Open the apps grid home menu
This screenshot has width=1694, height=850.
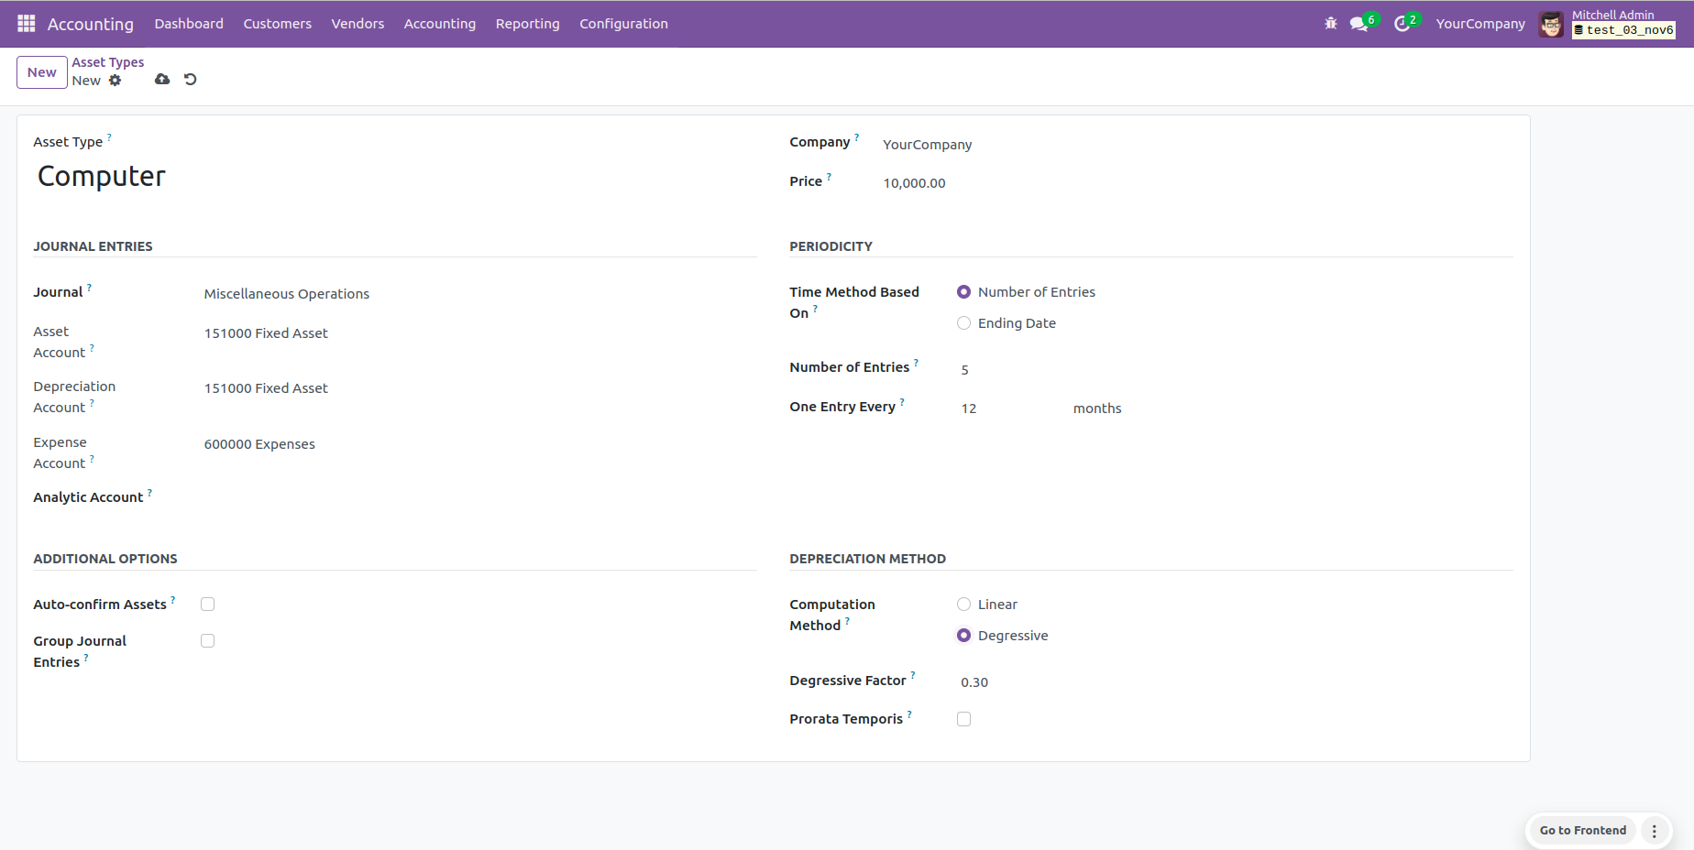(x=26, y=24)
